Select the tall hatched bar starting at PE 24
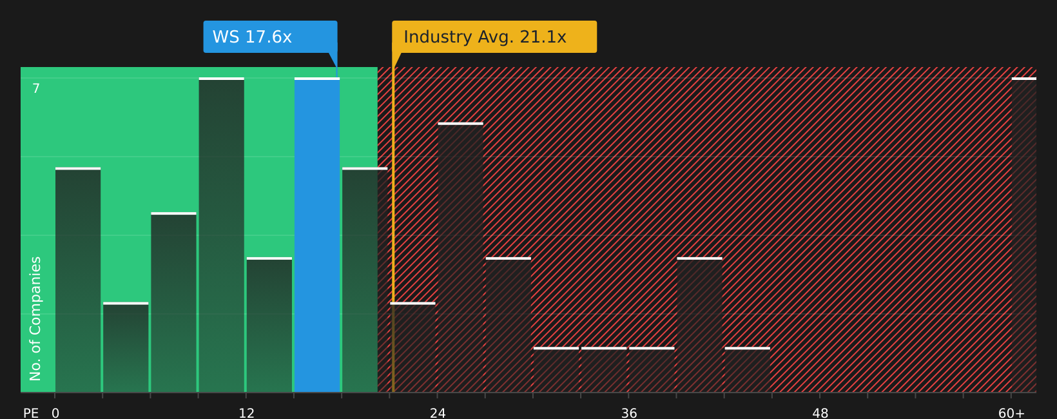This screenshot has height=419, width=1057. [x=460, y=257]
